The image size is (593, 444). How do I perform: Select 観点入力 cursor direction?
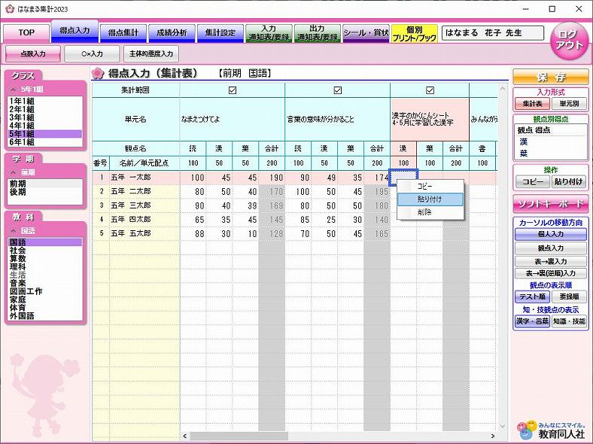click(x=551, y=248)
